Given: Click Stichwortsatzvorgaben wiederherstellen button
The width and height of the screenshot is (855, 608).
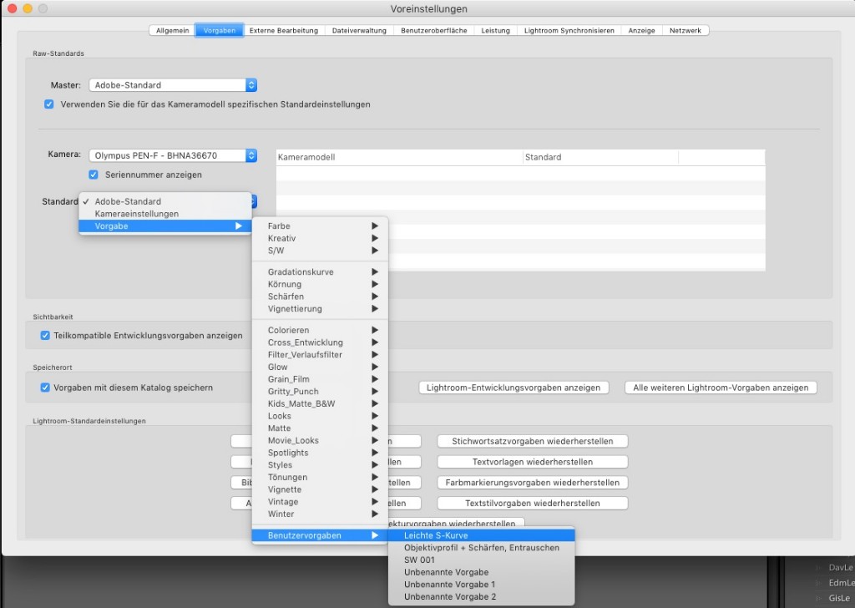Looking at the screenshot, I should pyautogui.click(x=532, y=441).
